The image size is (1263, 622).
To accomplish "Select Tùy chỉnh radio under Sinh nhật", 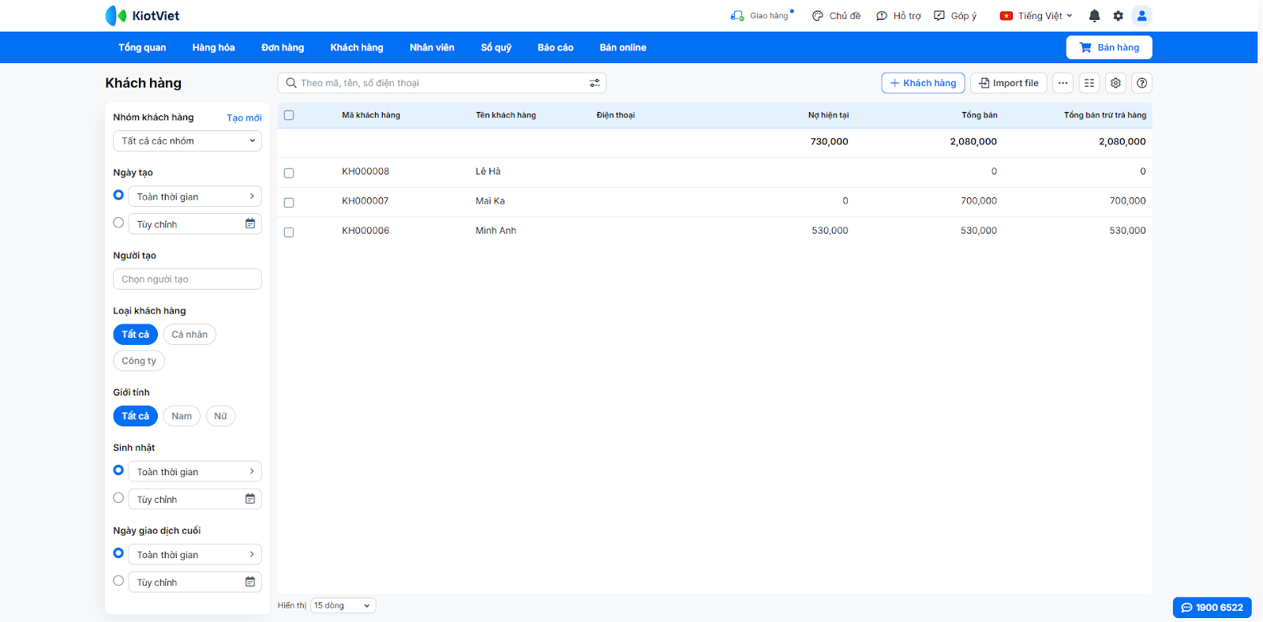I will (118, 498).
